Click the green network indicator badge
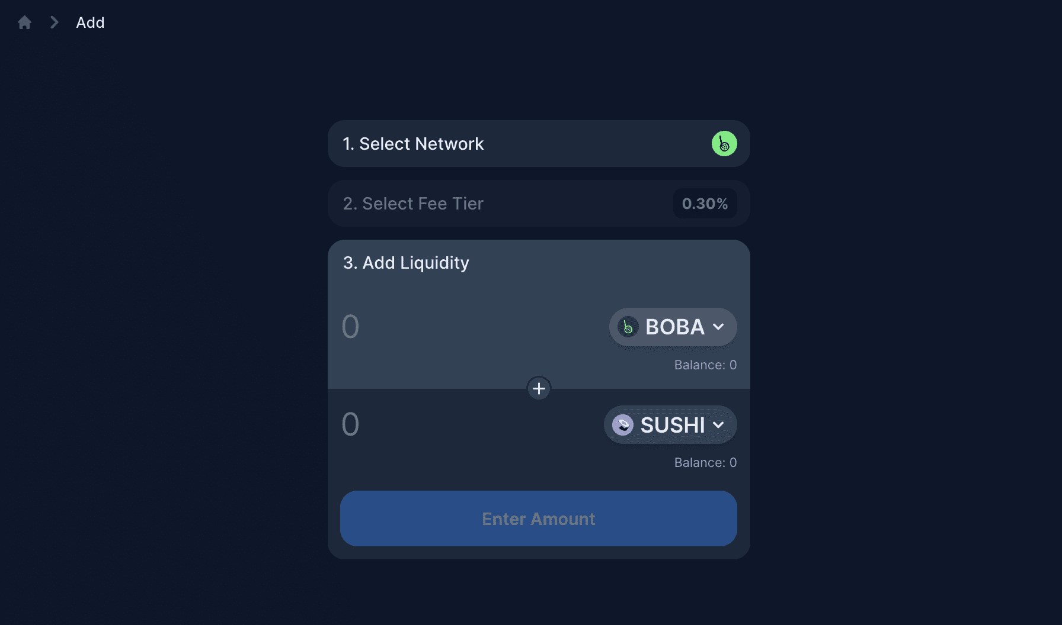Screen dimensions: 1062x625 724,143
